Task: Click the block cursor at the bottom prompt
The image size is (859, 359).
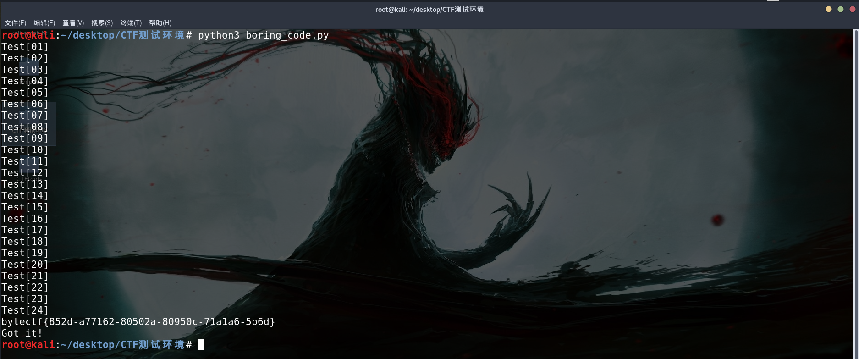Action: click(201, 345)
